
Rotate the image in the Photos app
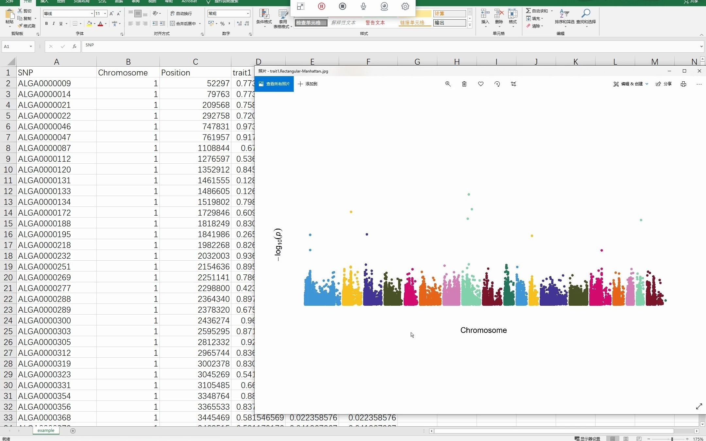(497, 84)
